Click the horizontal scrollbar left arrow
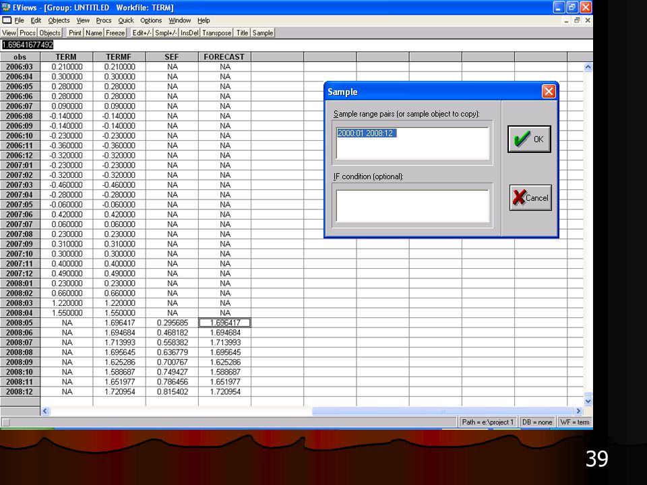Viewport: 647px width, 485px height. click(x=45, y=411)
